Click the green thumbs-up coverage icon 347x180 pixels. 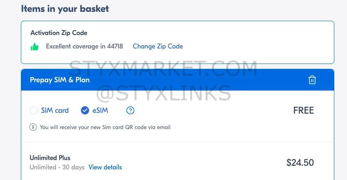tap(34, 46)
